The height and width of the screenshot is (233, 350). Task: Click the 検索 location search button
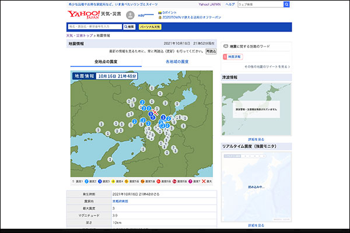[129, 27]
